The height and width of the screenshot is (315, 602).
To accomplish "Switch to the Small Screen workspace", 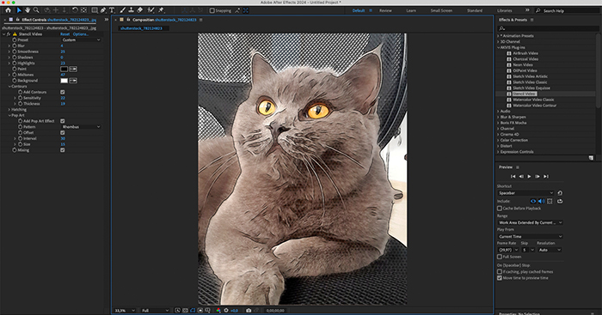I will click(x=441, y=11).
